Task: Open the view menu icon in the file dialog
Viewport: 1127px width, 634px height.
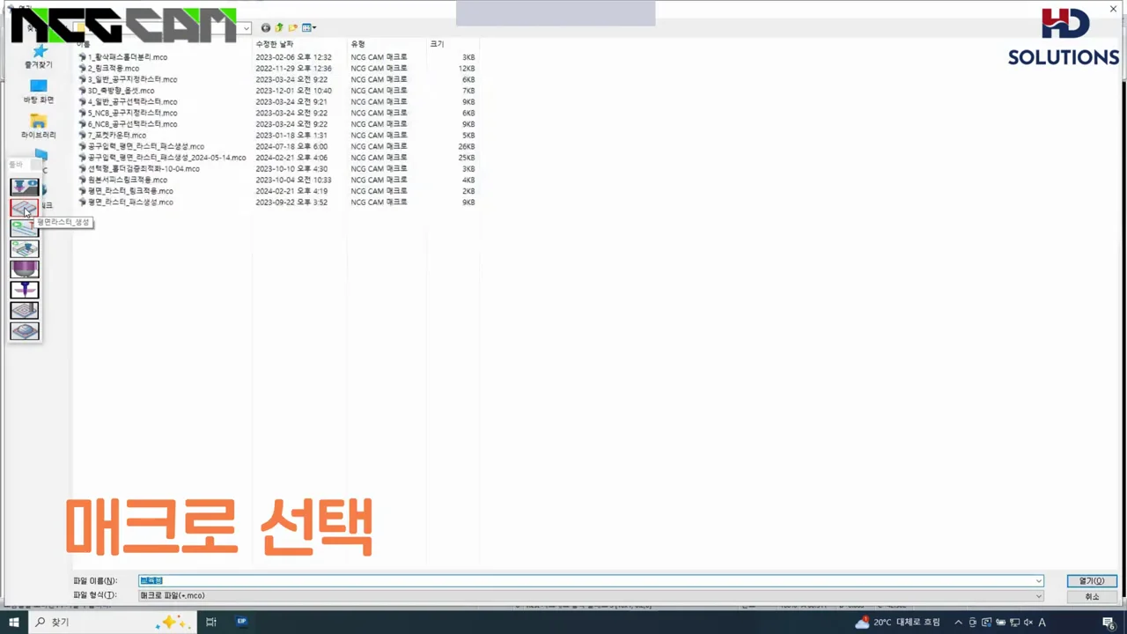Action: 308,28
